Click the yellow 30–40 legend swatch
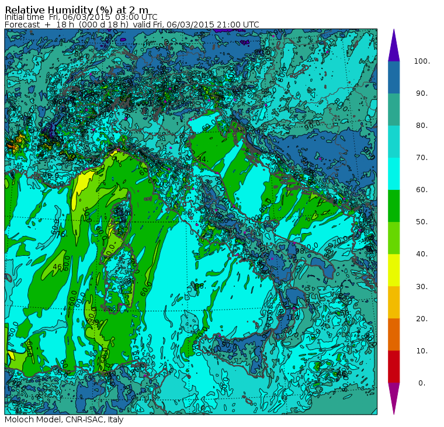The image size is (444, 427). click(394, 270)
